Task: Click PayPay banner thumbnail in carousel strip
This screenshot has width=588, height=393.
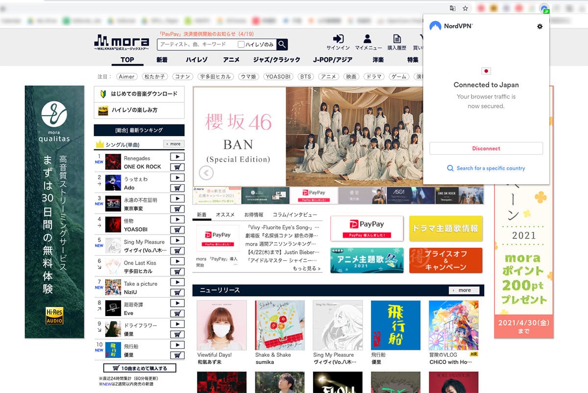Action: [314, 195]
